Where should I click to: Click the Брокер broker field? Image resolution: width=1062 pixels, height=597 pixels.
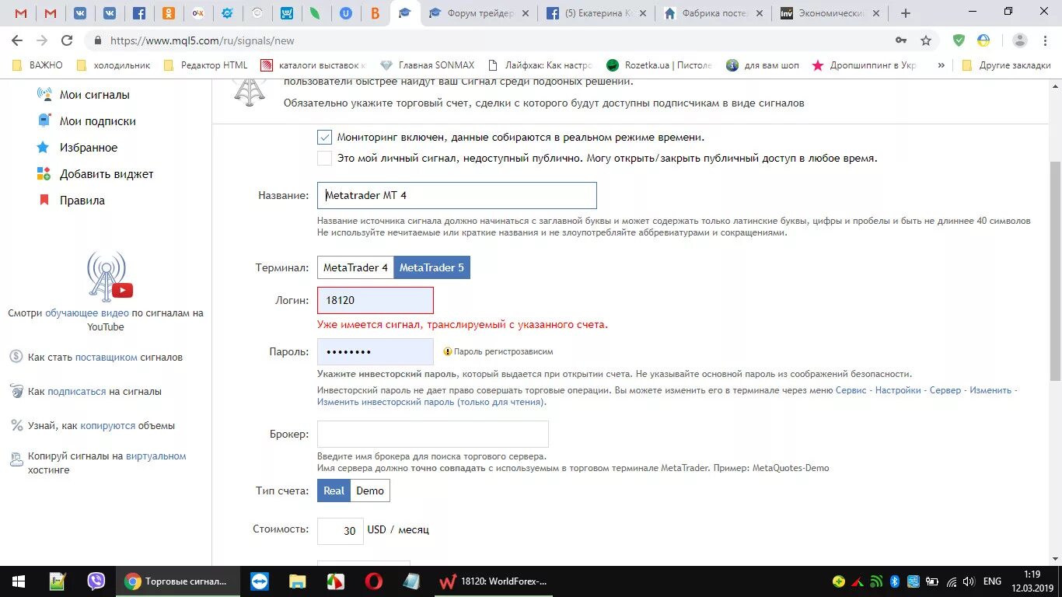(433, 434)
